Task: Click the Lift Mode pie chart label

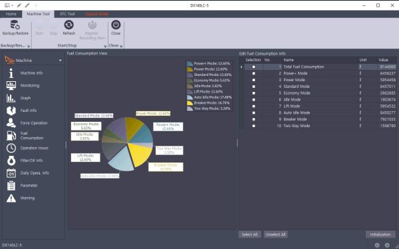Action: tap(86, 158)
